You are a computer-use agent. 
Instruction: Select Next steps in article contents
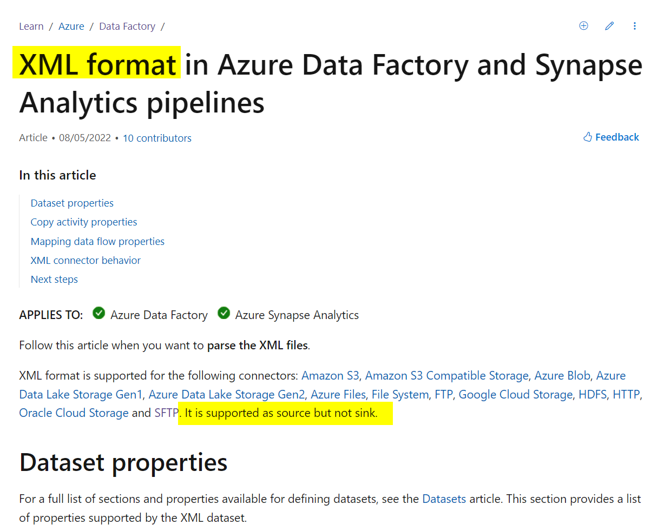(x=54, y=280)
